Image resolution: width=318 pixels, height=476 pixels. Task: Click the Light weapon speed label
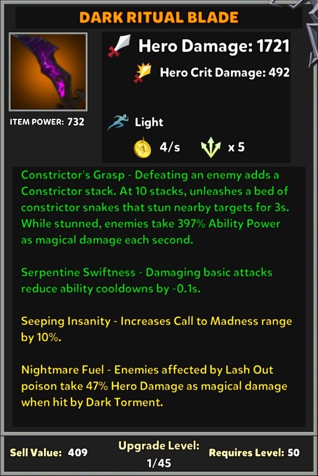coord(149,123)
